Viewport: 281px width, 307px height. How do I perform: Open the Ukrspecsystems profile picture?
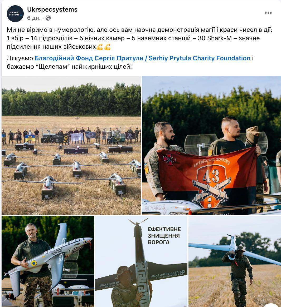click(x=15, y=14)
